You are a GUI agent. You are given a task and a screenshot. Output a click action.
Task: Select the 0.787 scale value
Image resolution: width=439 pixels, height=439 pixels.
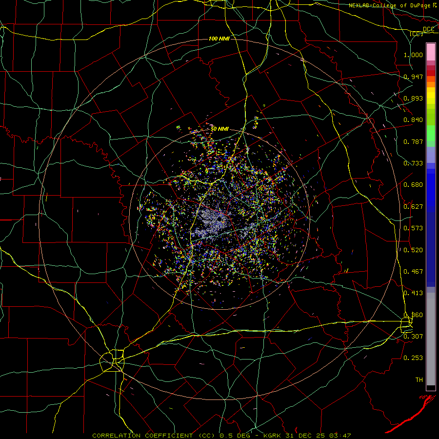[x=413, y=141]
